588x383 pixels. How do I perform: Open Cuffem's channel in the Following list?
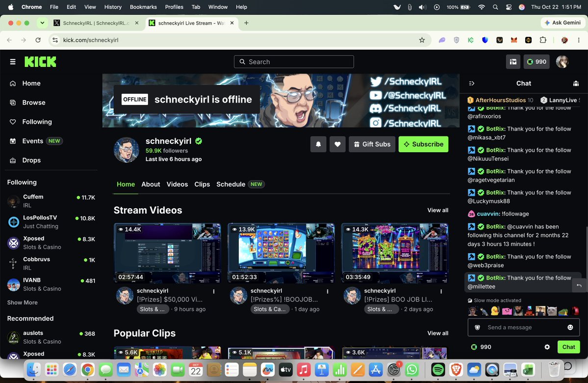(x=51, y=201)
